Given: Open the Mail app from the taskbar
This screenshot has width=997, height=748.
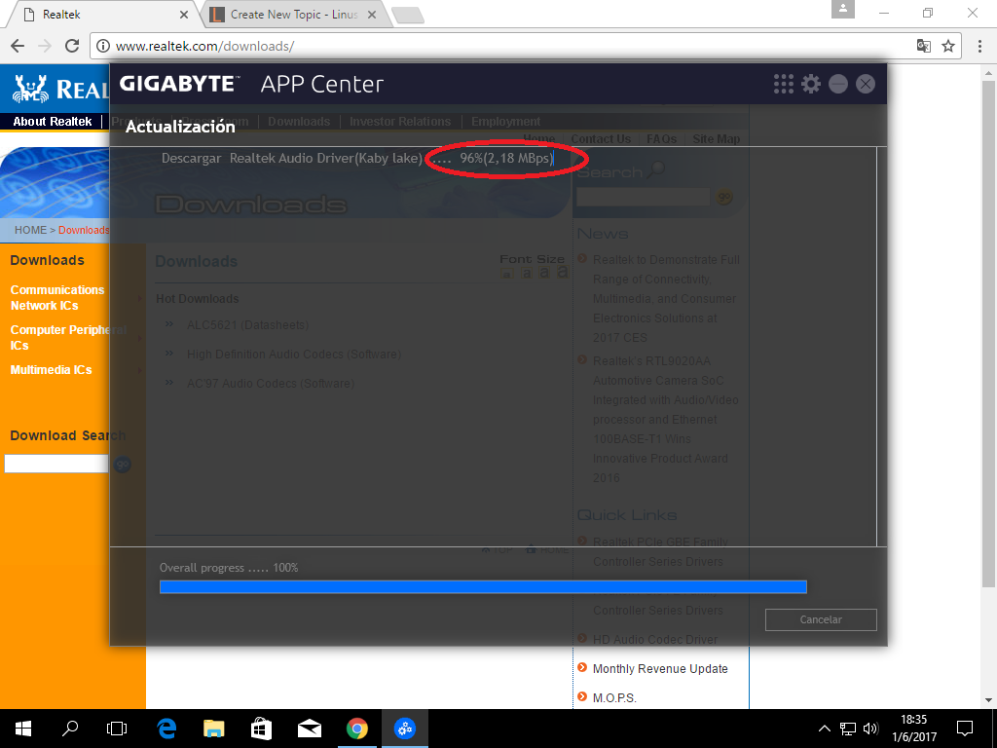Looking at the screenshot, I should (309, 729).
